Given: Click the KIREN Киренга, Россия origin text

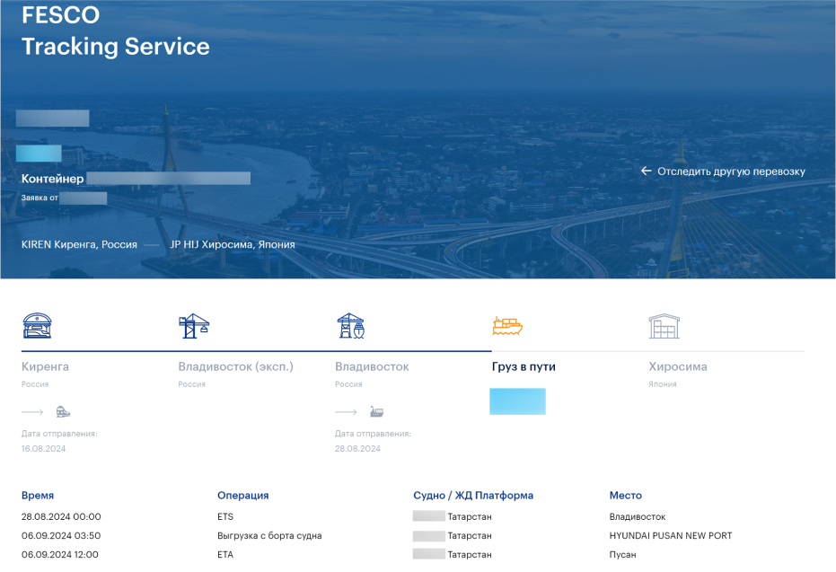Looking at the screenshot, I should point(79,244).
